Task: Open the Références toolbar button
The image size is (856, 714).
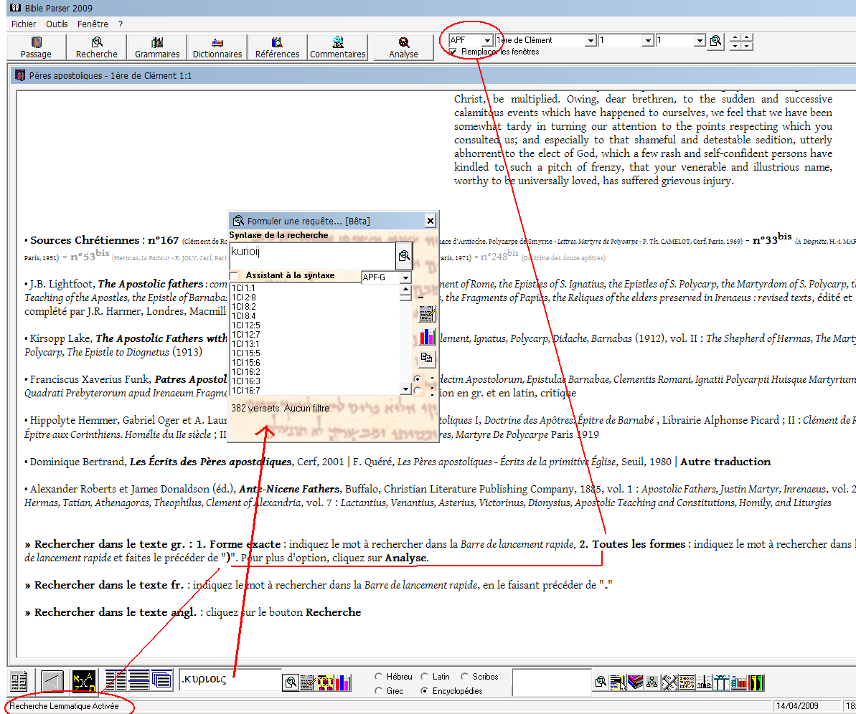Action: click(x=278, y=47)
